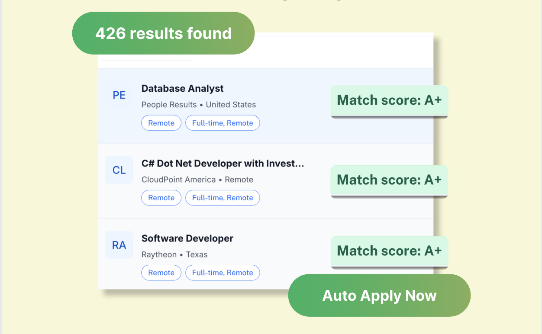
Task: Open the CloudPoint America C# Developer posting
Action: (223, 164)
